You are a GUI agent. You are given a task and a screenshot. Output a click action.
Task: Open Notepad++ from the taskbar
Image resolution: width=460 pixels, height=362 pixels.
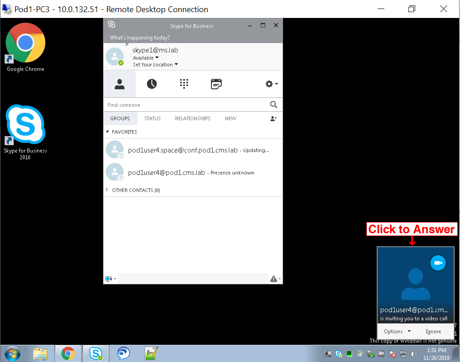[x=151, y=353]
